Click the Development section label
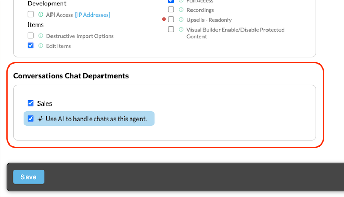Viewport: 344px width, 197px height. tap(47, 3)
